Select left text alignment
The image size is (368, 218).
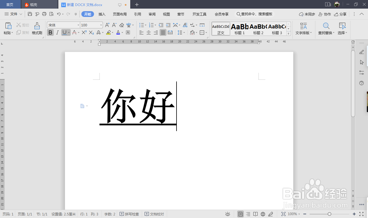tap(141, 33)
